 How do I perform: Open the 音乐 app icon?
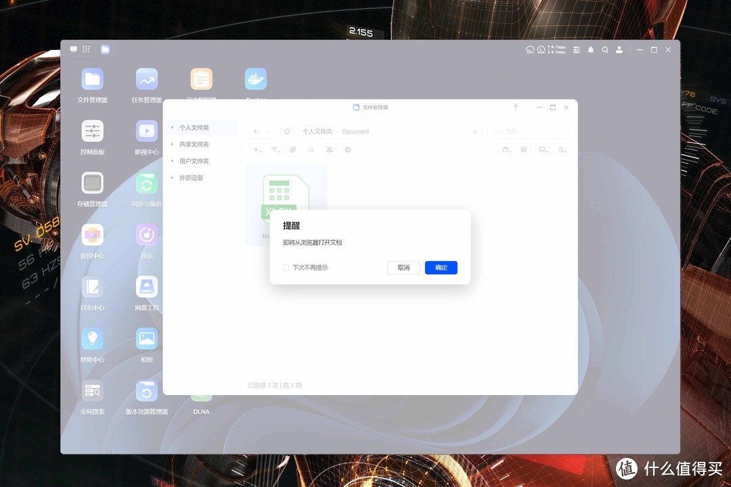pyautogui.click(x=146, y=235)
